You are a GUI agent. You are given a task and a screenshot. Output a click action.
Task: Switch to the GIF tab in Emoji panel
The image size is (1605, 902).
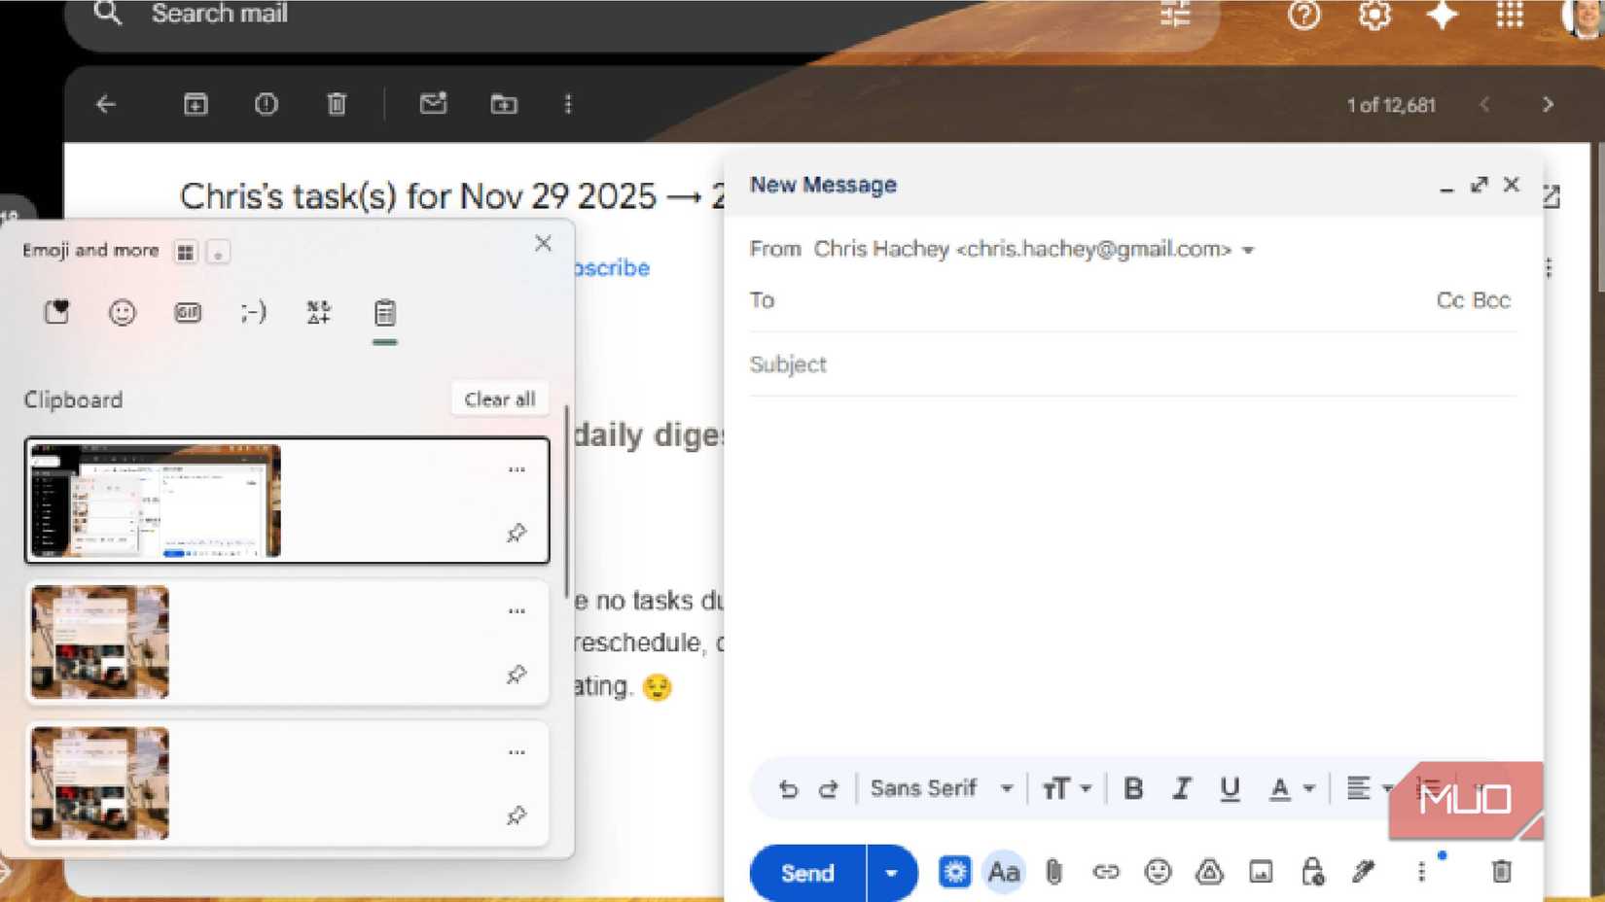pos(188,313)
